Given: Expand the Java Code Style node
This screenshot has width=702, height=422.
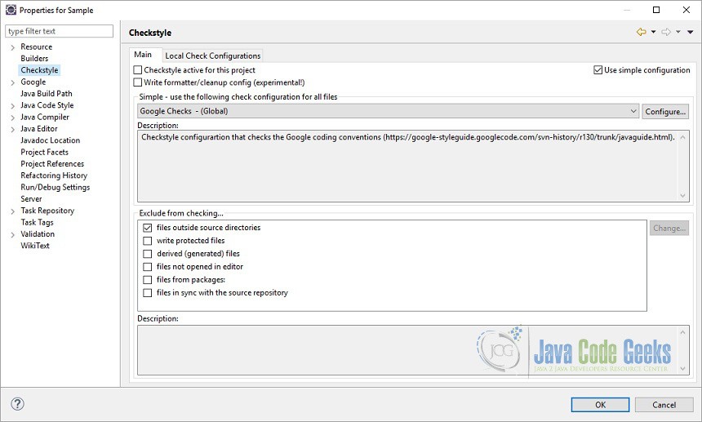Looking at the screenshot, I should [12, 105].
